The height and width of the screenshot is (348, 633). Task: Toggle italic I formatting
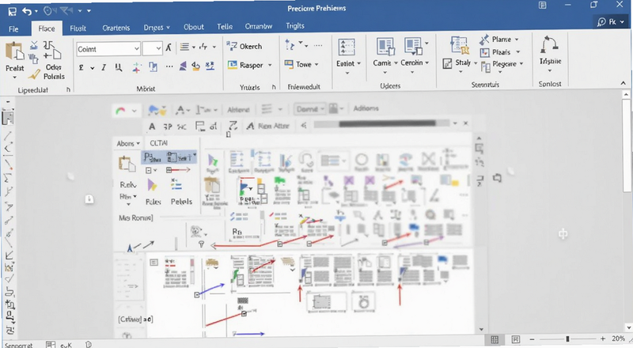click(x=104, y=67)
